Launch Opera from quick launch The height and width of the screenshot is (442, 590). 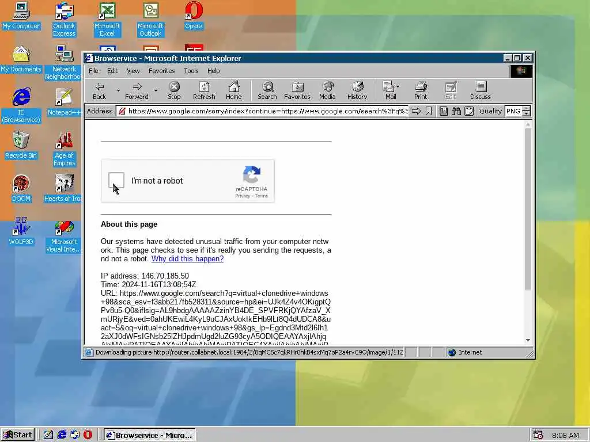click(88, 435)
